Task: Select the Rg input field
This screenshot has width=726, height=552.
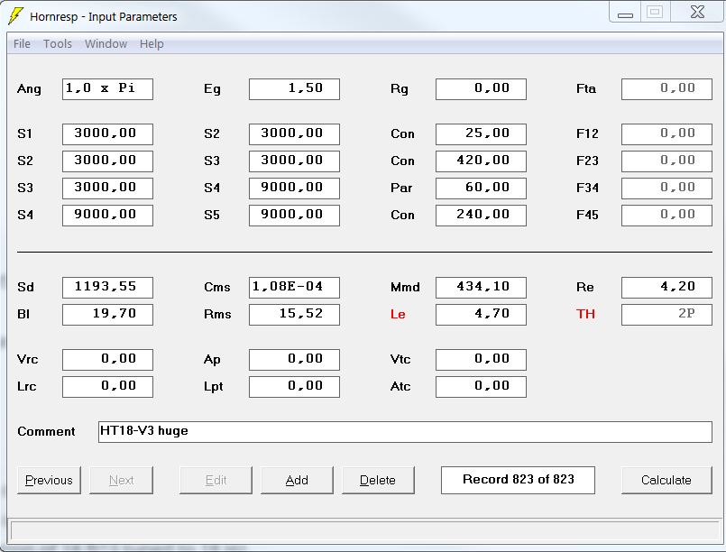Action: tap(481, 89)
